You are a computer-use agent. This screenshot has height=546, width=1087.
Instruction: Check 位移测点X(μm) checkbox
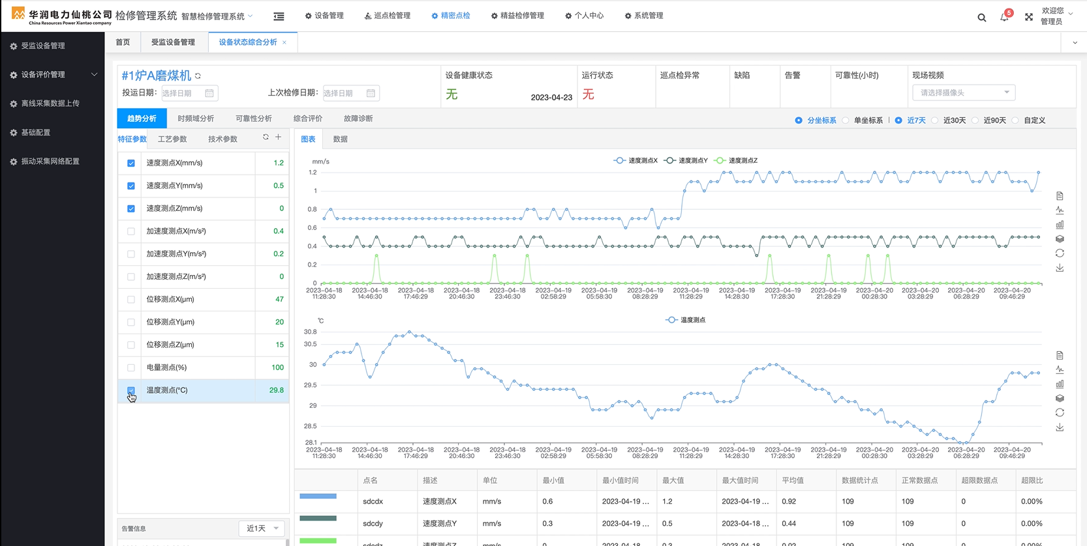click(x=131, y=300)
